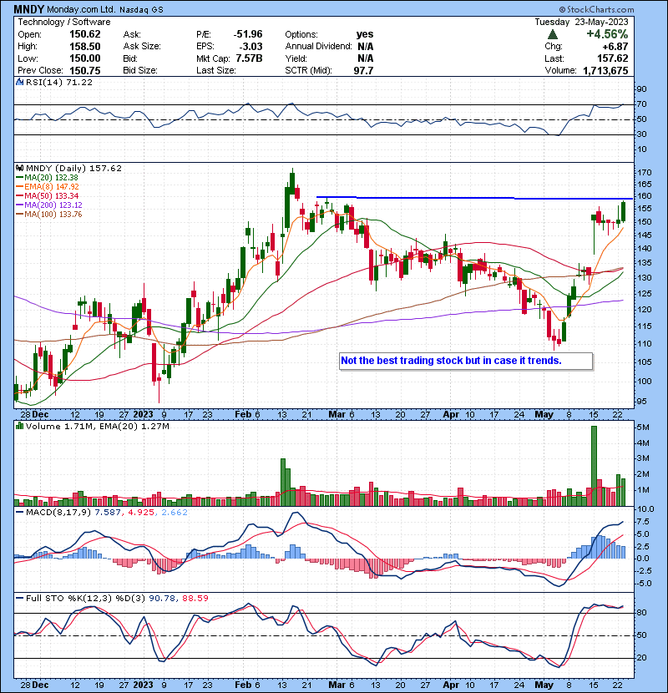Image resolution: width=668 pixels, height=693 pixels.
Task: Click the MACD histogram value 2.662
Action: pyautogui.click(x=175, y=513)
